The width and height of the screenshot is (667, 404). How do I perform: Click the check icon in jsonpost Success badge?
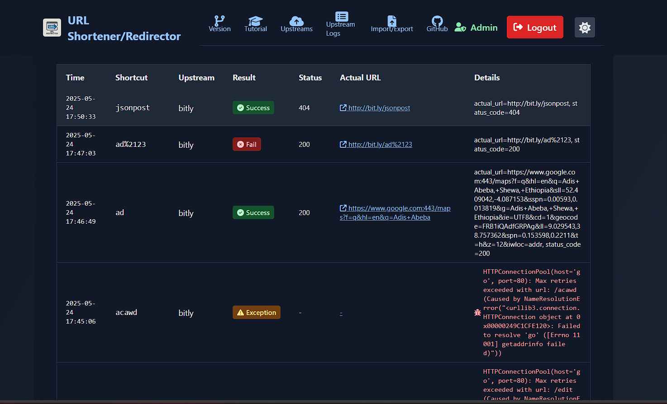(x=240, y=108)
